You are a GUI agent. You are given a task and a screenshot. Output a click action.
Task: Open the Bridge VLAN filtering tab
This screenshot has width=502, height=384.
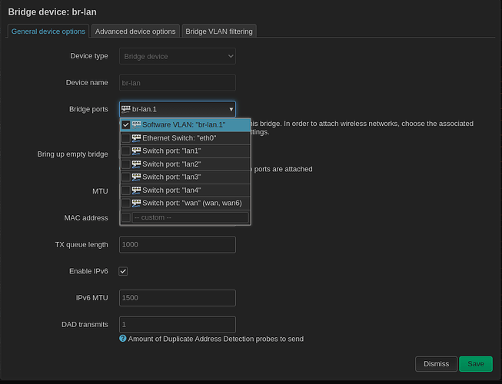tap(219, 31)
